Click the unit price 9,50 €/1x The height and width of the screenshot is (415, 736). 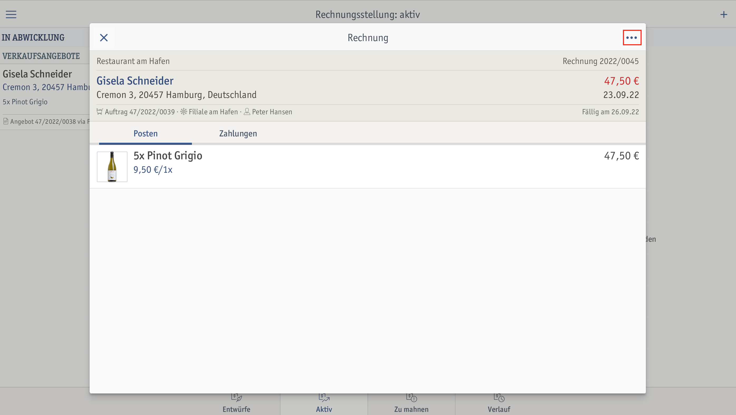coord(153,170)
